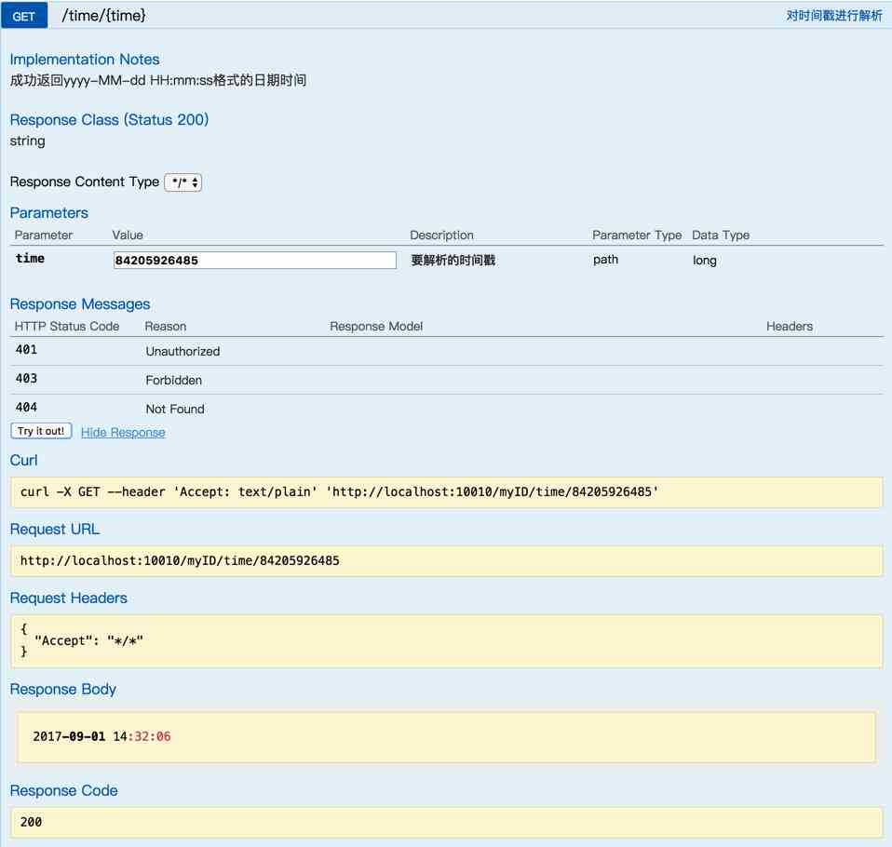Screen dimensions: 892x847
Task: Click the Curl section heading
Action: click(x=23, y=460)
